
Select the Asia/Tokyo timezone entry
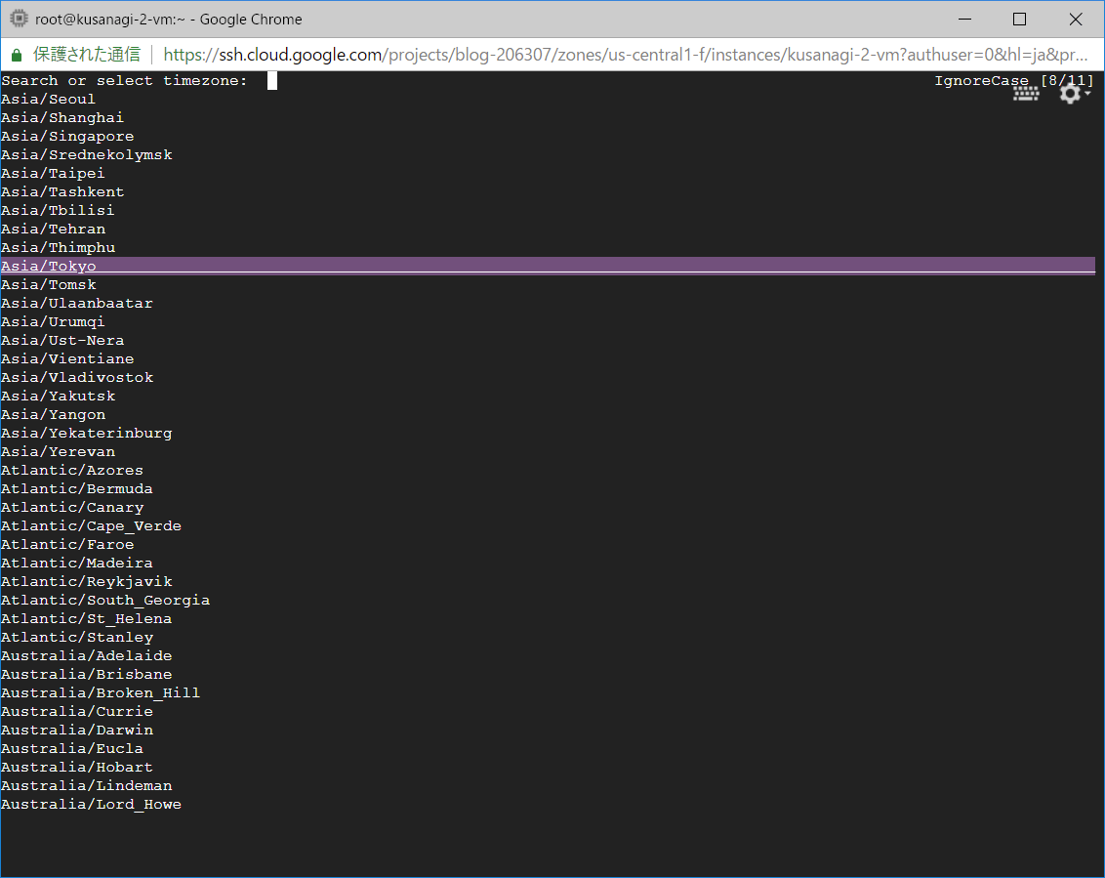[49, 266]
